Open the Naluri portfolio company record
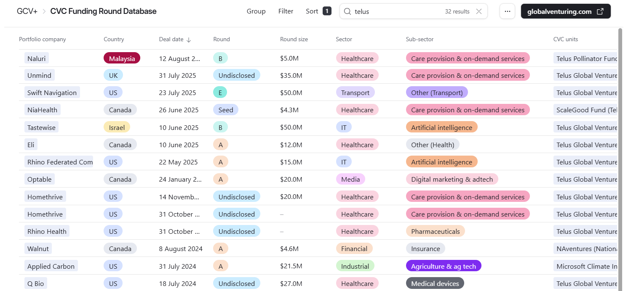 (x=36, y=58)
